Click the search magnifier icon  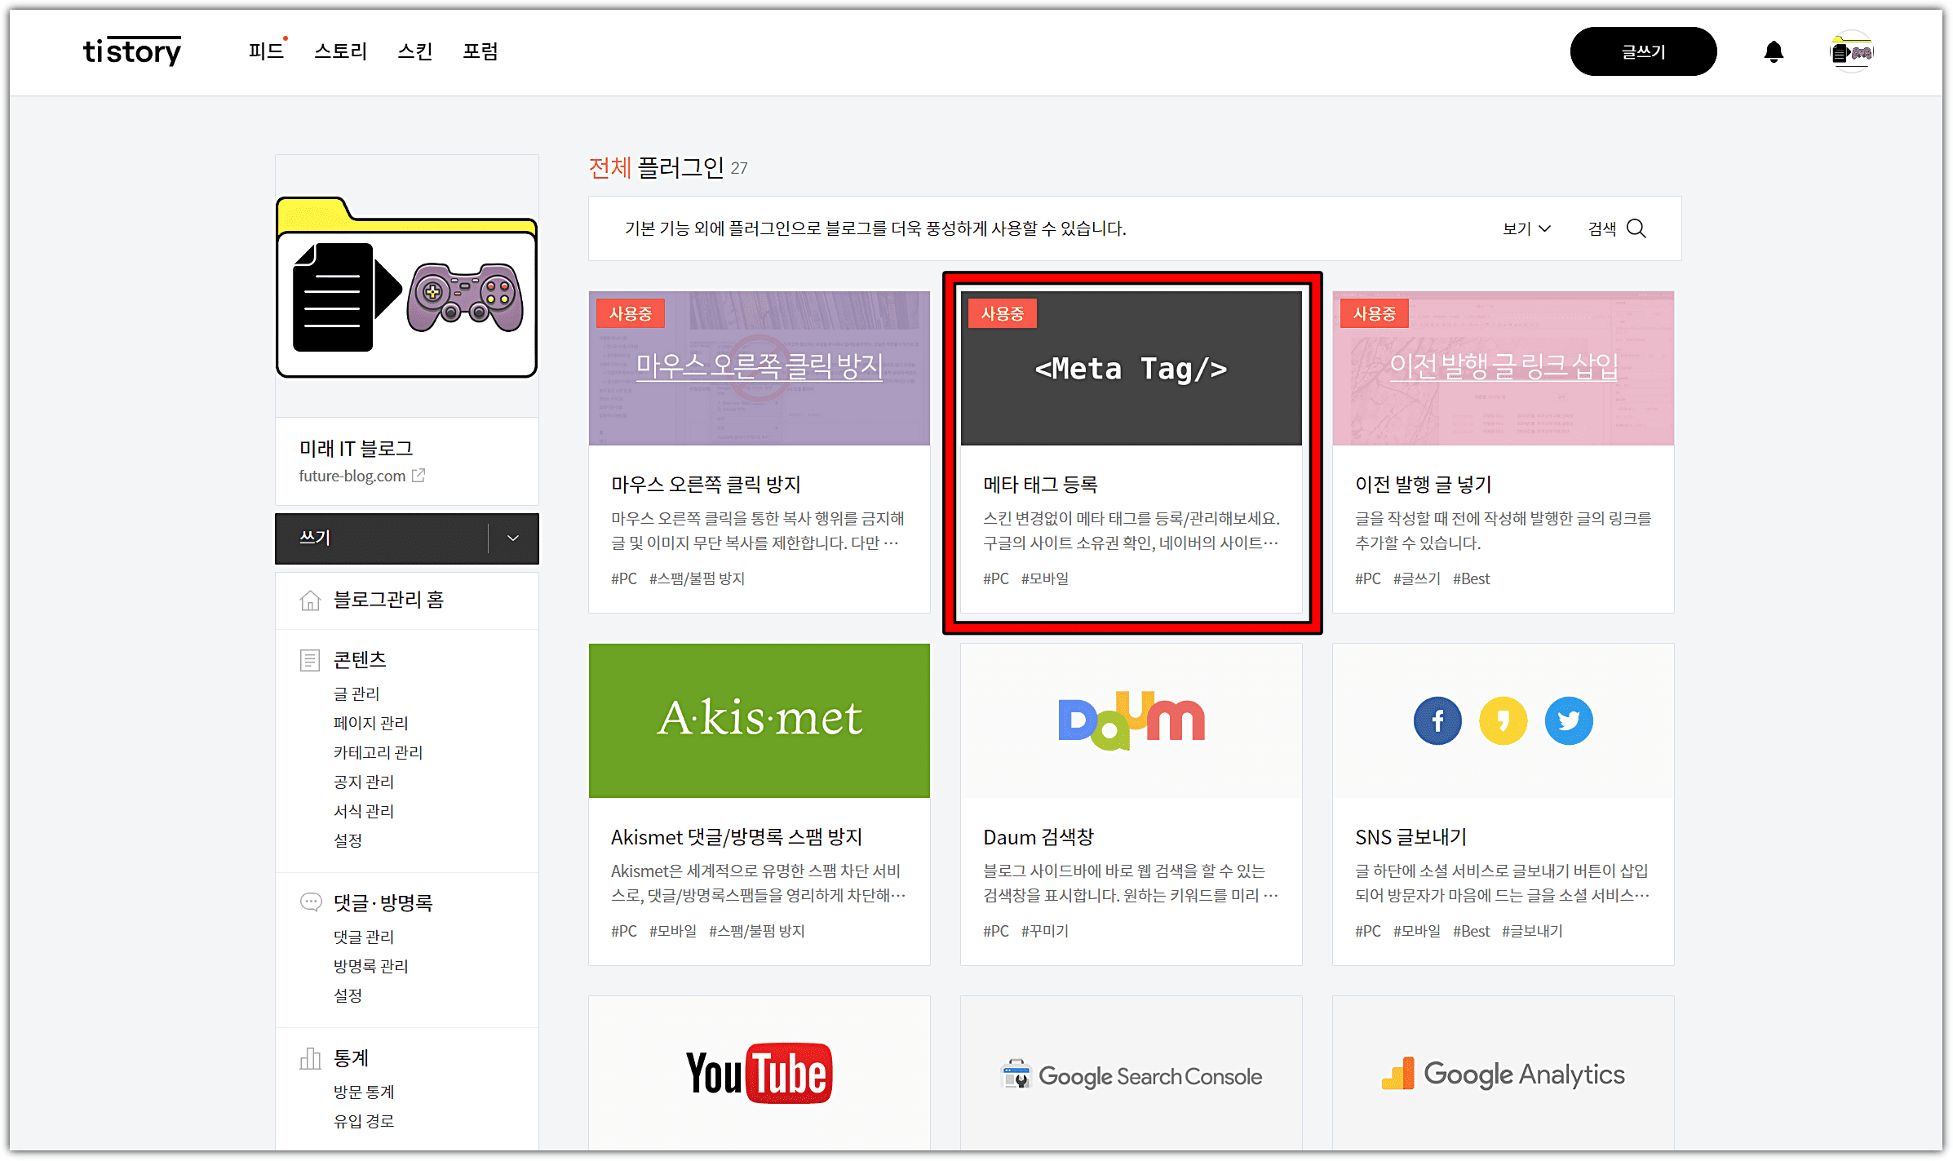1637,228
